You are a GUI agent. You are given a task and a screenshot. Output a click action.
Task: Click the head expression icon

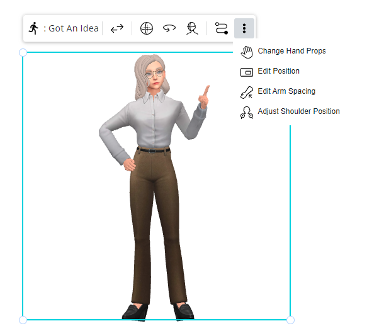[x=192, y=28]
